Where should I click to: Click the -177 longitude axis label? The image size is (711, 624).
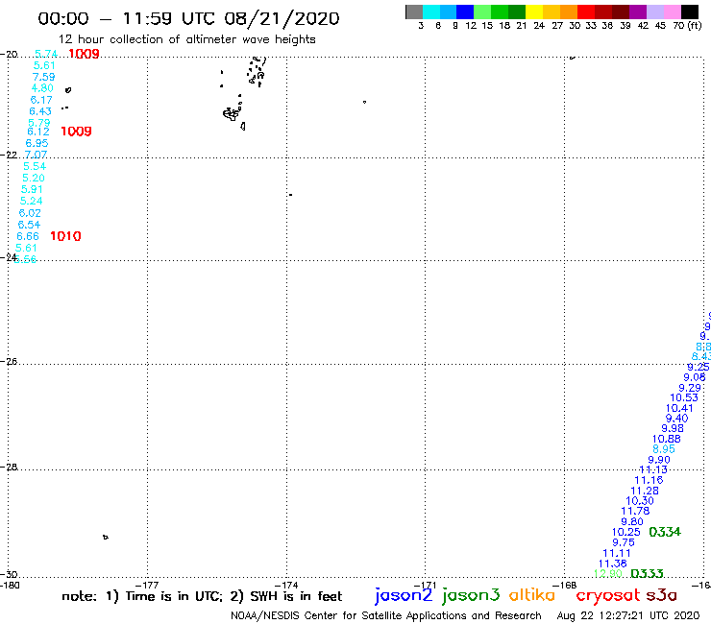coord(148,585)
